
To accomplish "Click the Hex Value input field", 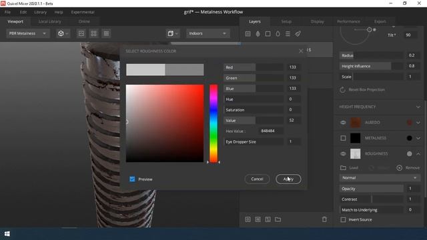I will [270, 131].
